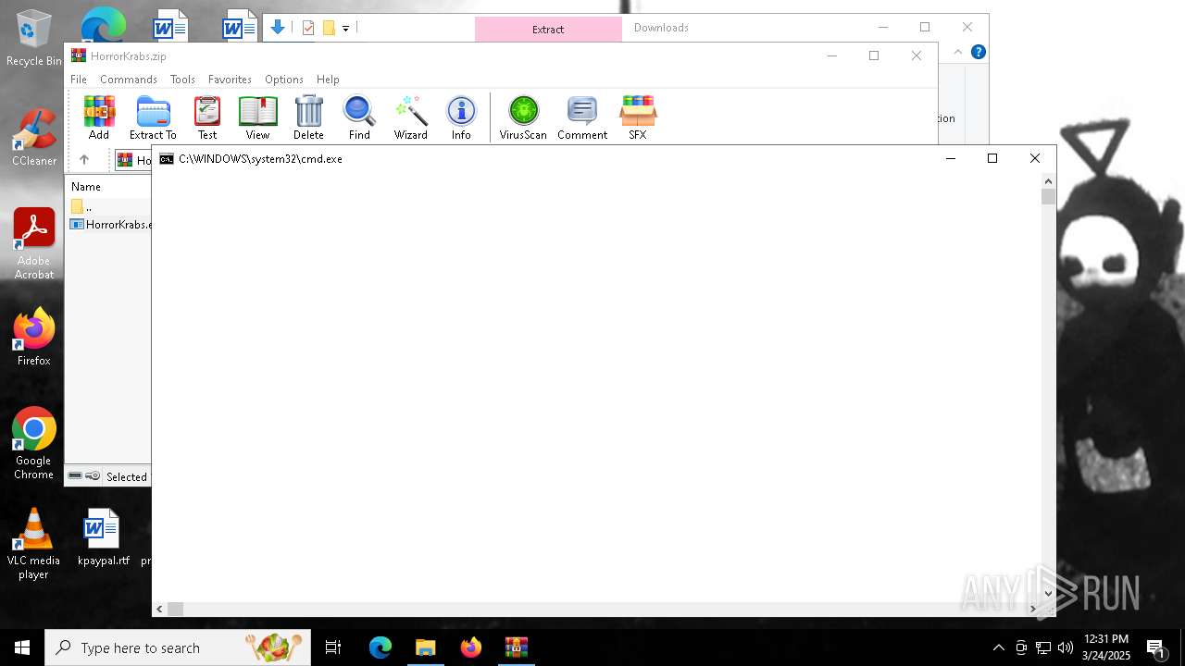Open Firefox from the taskbar
Image resolution: width=1185 pixels, height=666 pixels.
470,647
